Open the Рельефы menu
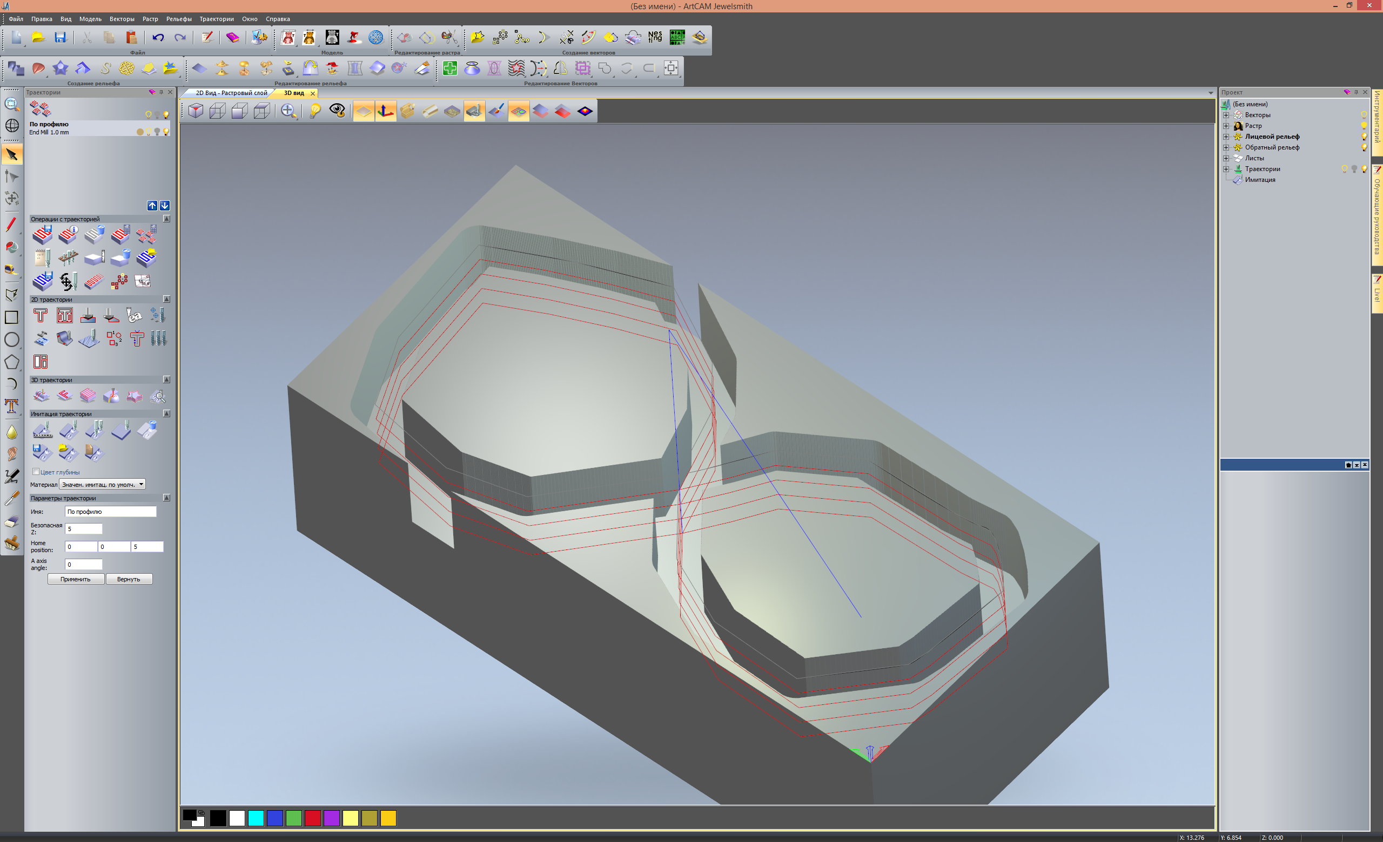This screenshot has height=842, width=1383. tap(178, 18)
